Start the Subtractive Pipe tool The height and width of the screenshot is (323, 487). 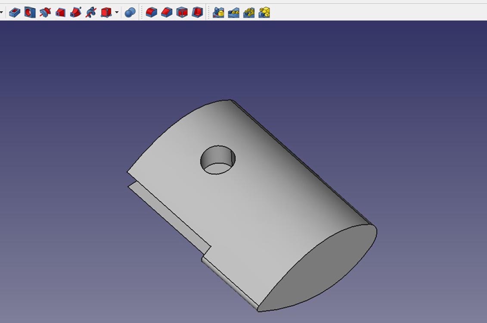[76, 12]
